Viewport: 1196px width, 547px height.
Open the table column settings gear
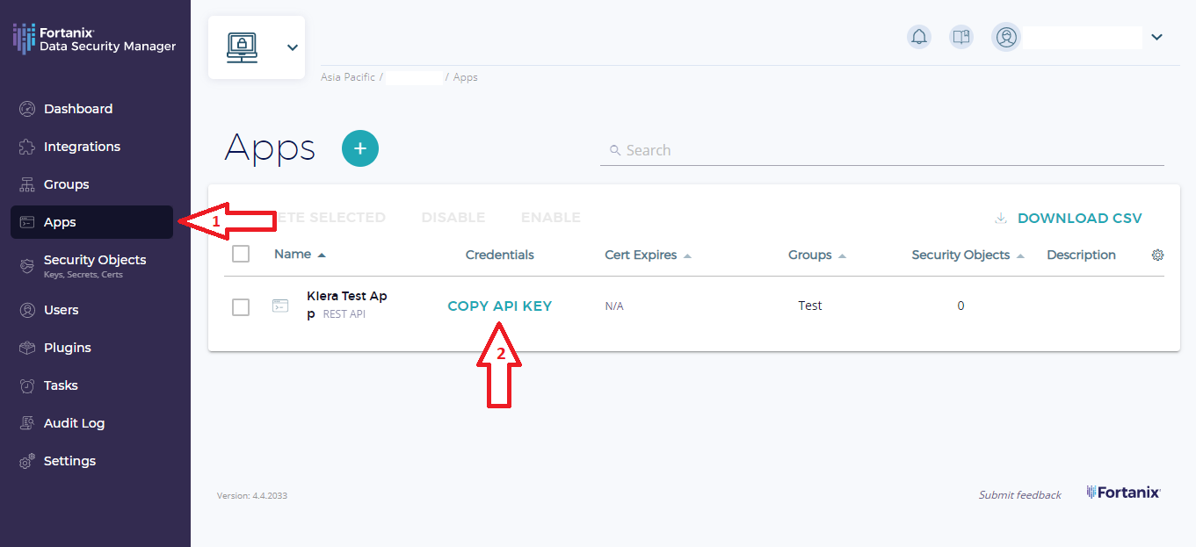click(1157, 255)
